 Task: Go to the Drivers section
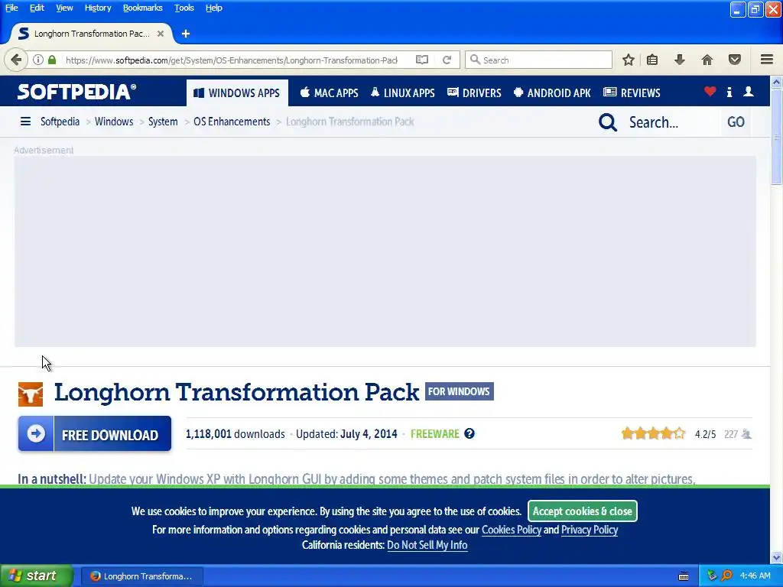474,92
